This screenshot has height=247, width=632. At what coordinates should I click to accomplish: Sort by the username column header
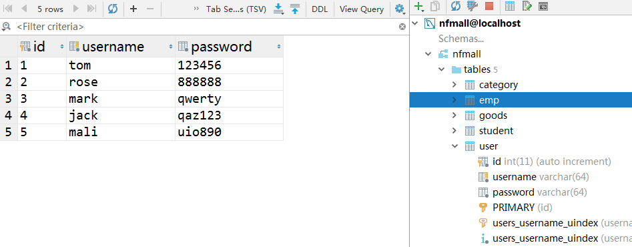pyautogui.click(x=121, y=47)
